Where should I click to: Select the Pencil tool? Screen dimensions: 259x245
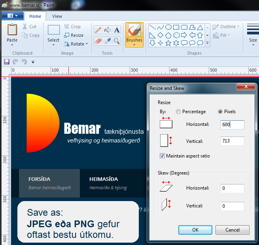(x=98, y=30)
